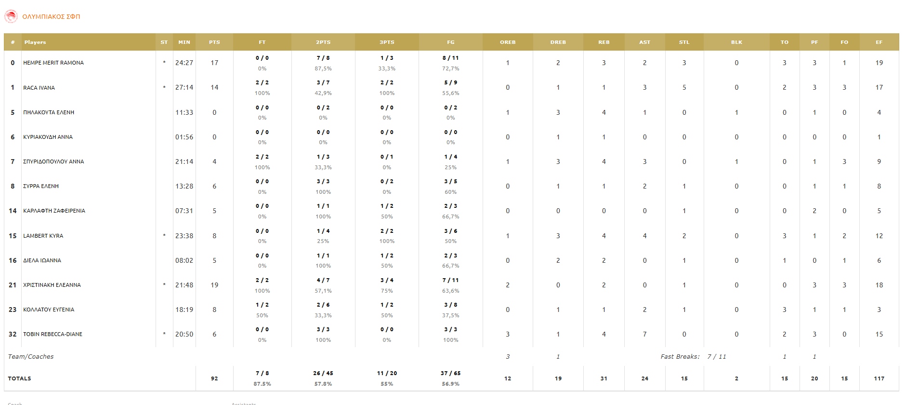Viewport: 906px width, 405px height.
Task: Open player HEMPE MERIT RAMONA
Action: tap(53, 63)
